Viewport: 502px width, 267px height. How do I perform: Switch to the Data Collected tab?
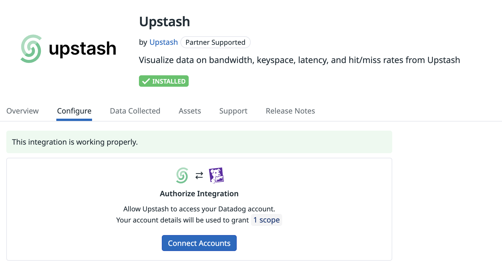pyautogui.click(x=135, y=111)
